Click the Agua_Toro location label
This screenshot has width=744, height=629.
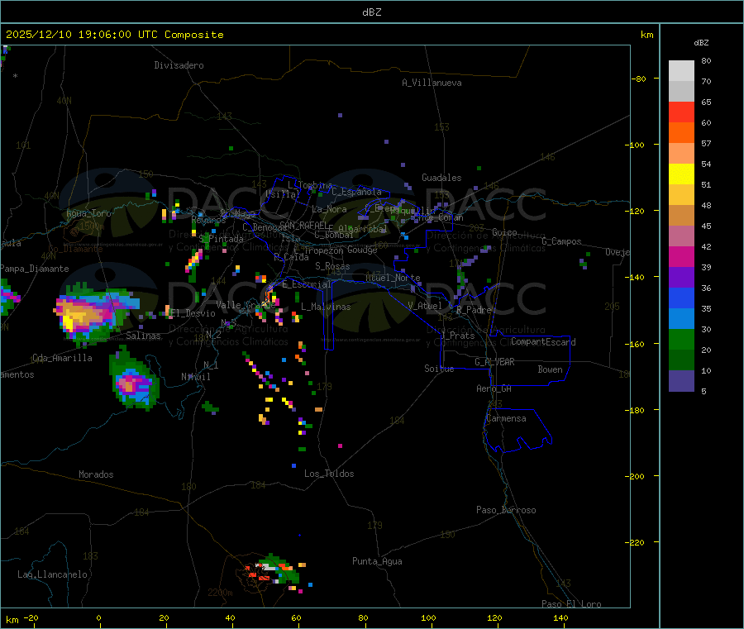coord(88,213)
